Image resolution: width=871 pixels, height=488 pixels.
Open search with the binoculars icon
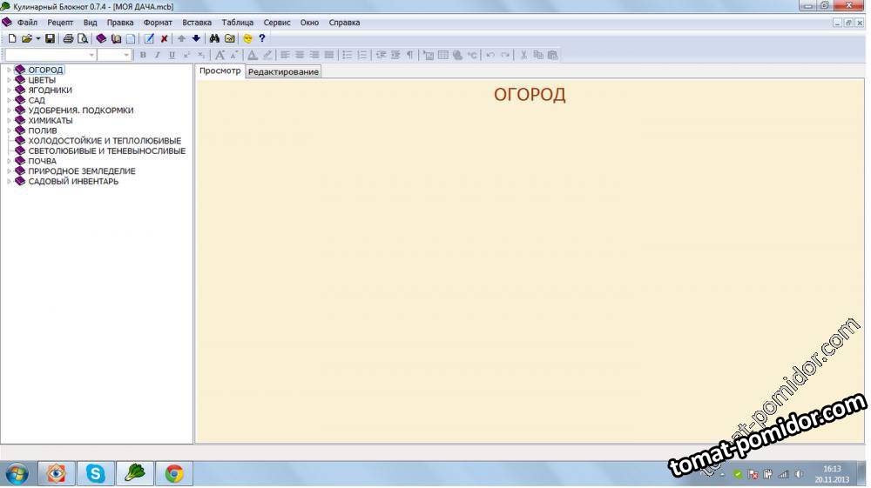click(x=214, y=39)
